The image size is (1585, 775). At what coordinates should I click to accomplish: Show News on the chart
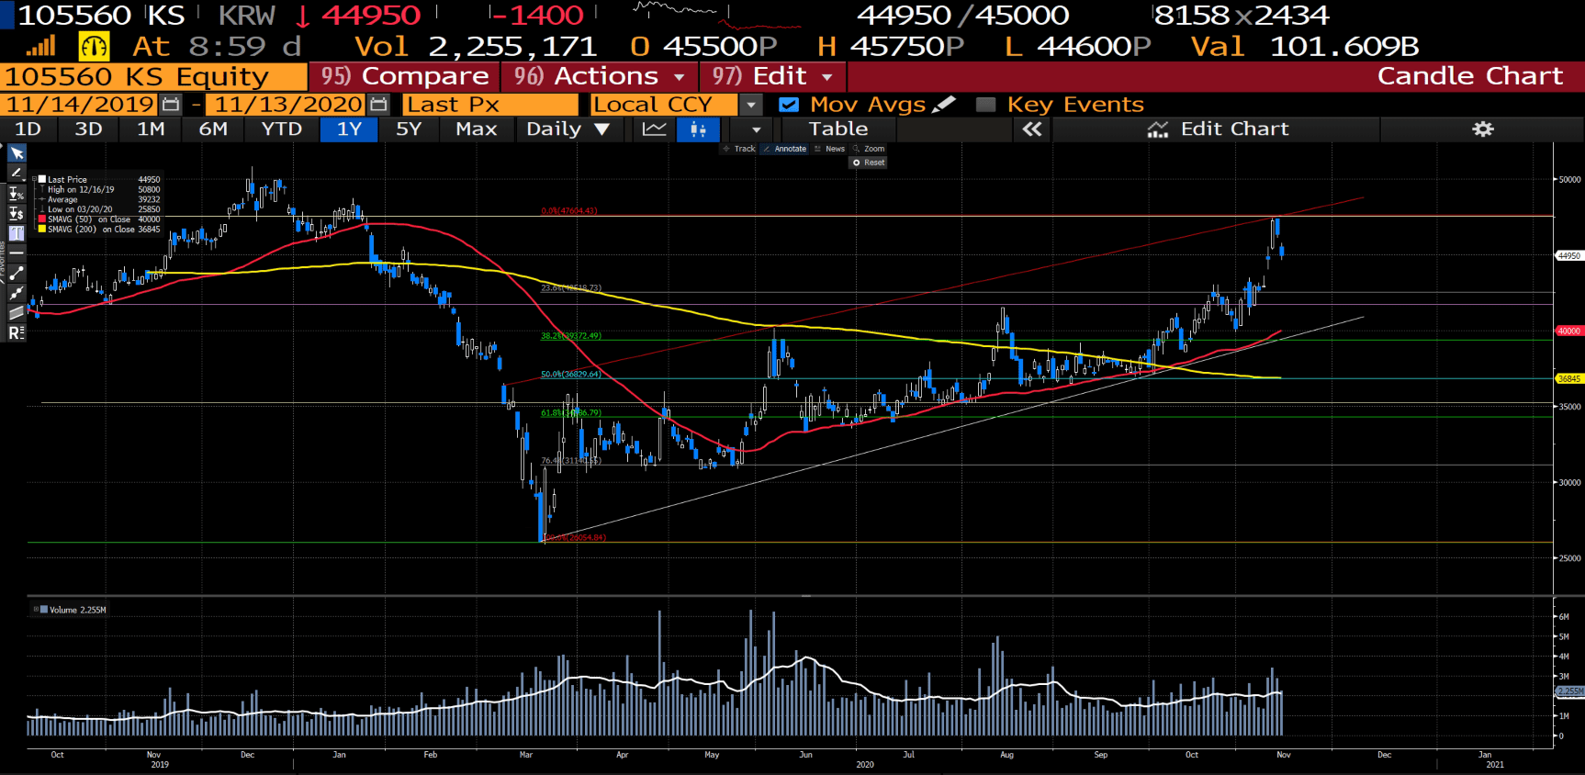pos(829,149)
